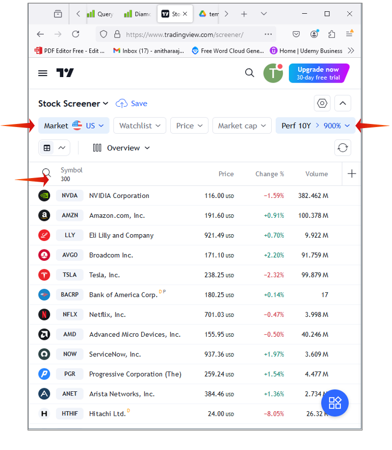The height and width of the screenshot is (450, 392).
Task: Collapse the filters panel with up chevron
Action: [x=343, y=103]
